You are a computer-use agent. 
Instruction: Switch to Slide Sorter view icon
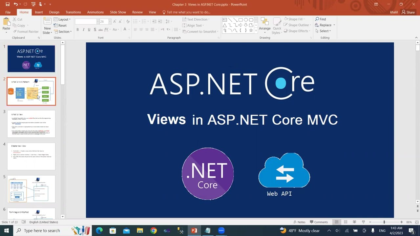(x=346, y=222)
